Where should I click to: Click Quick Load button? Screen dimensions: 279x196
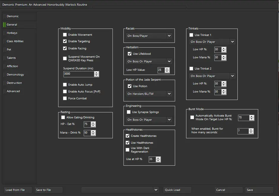point(177,190)
